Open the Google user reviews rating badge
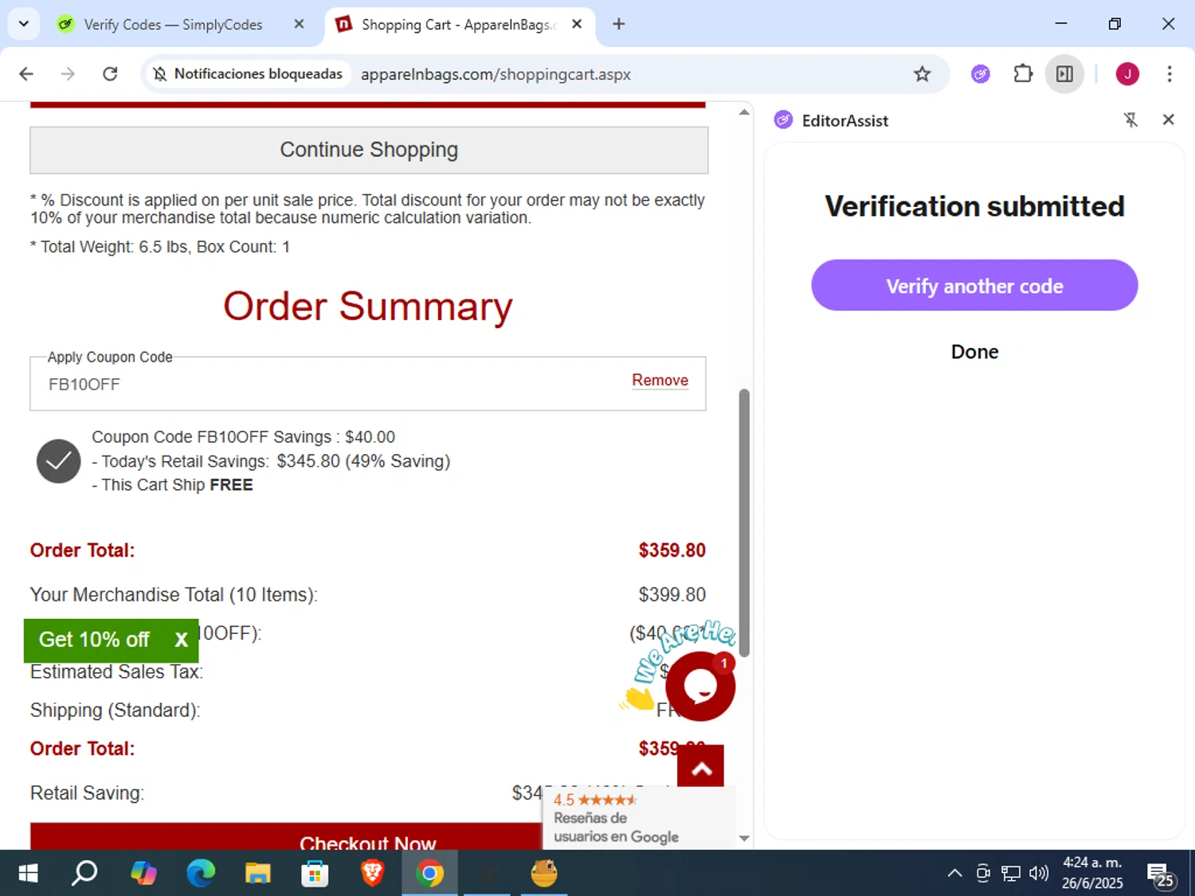 (639, 818)
